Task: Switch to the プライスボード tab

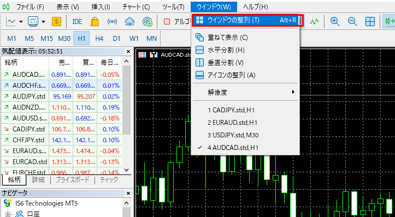Action: [x=73, y=180]
